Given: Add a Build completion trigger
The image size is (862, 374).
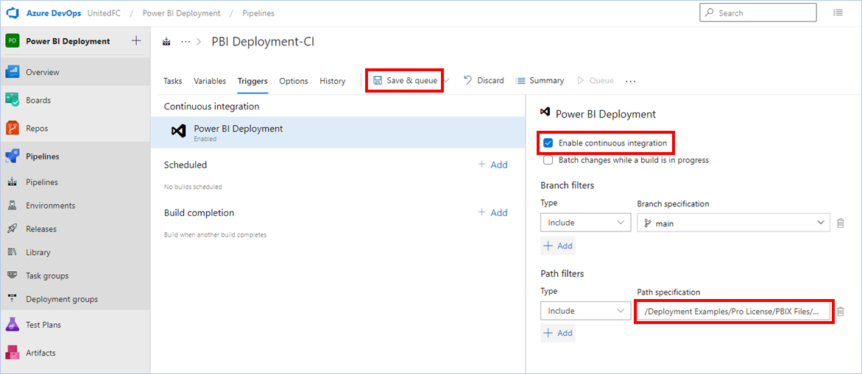Looking at the screenshot, I should [x=492, y=212].
